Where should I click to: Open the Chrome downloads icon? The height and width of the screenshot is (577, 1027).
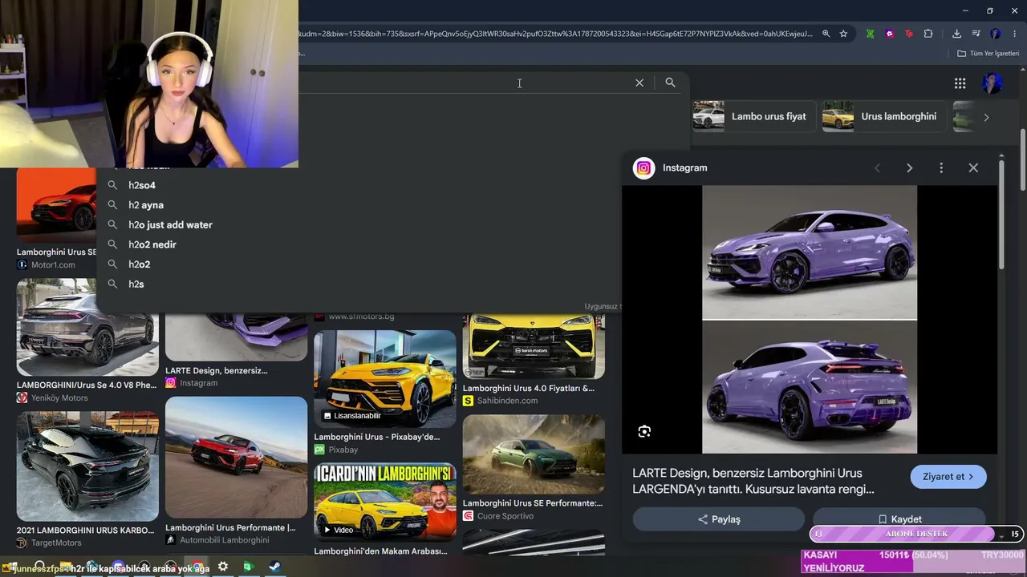(x=956, y=34)
